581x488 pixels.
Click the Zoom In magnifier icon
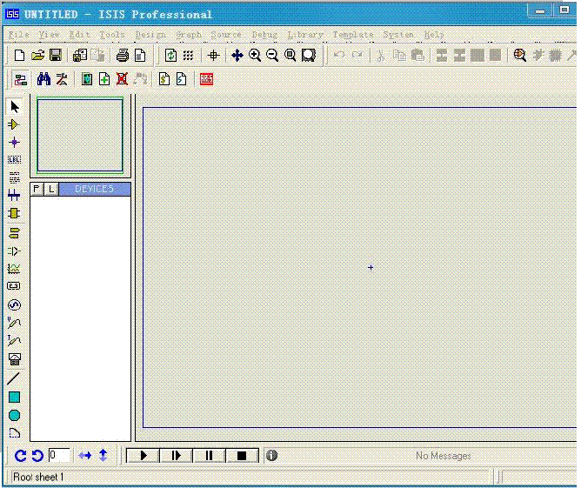(x=255, y=55)
